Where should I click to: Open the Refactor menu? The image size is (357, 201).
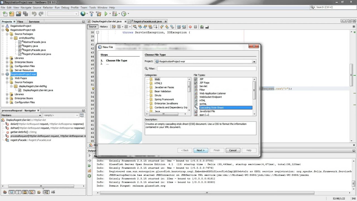[x=48, y=8]
